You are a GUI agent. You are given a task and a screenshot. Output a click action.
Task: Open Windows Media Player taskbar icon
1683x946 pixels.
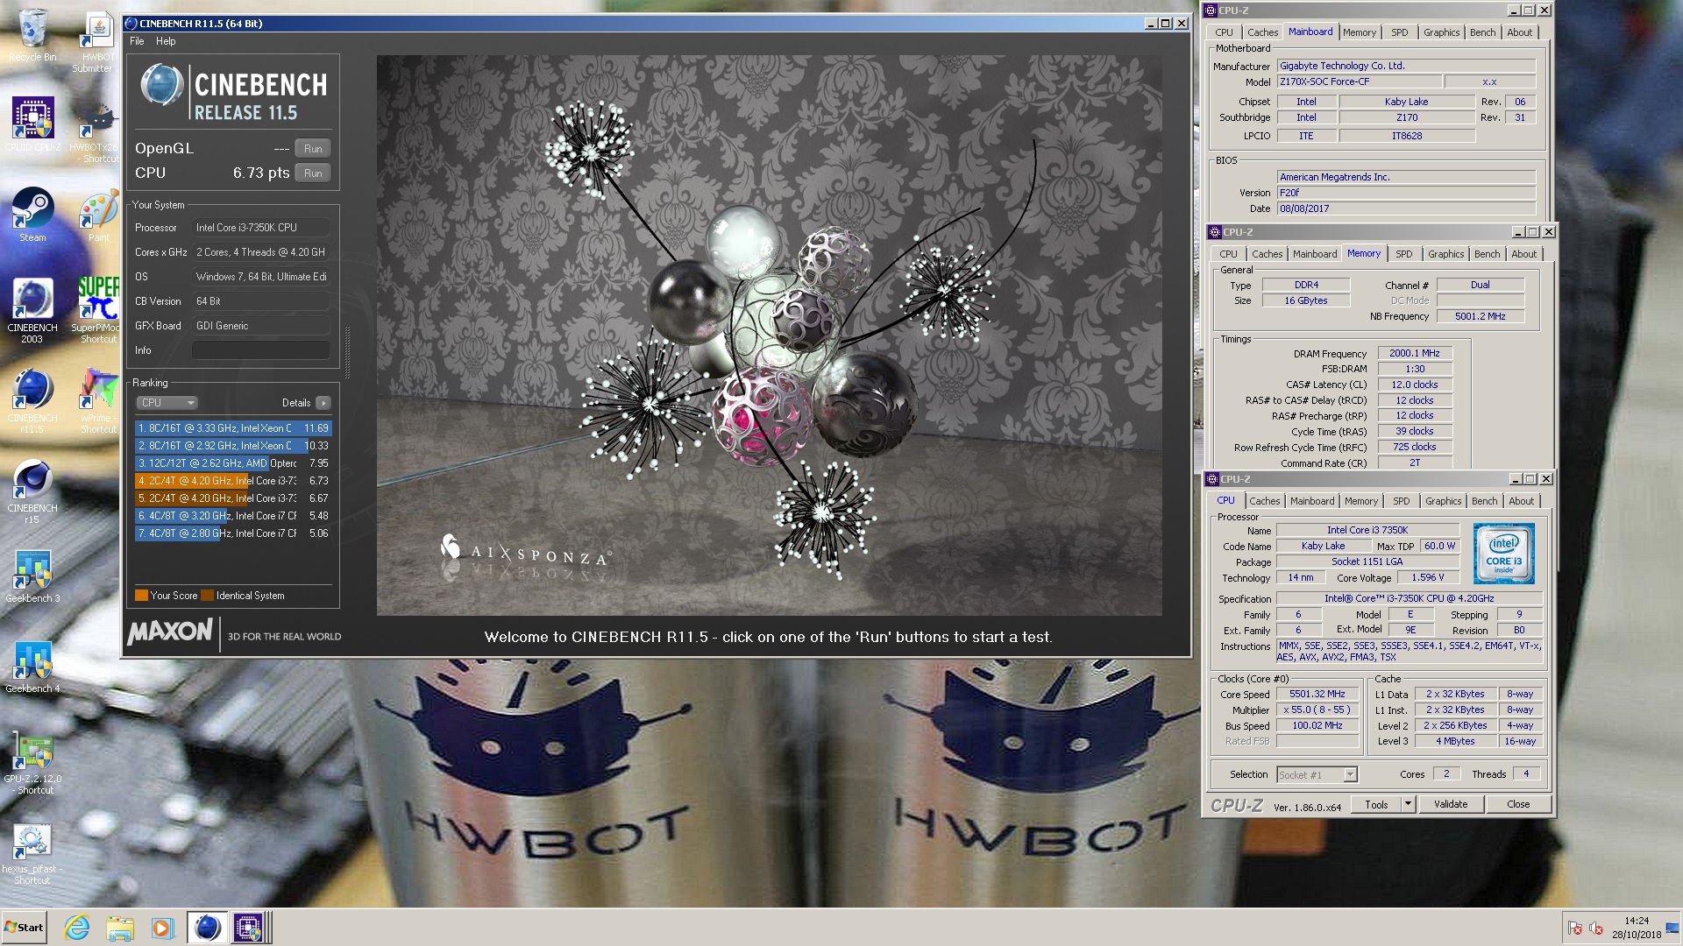point(162,928)
